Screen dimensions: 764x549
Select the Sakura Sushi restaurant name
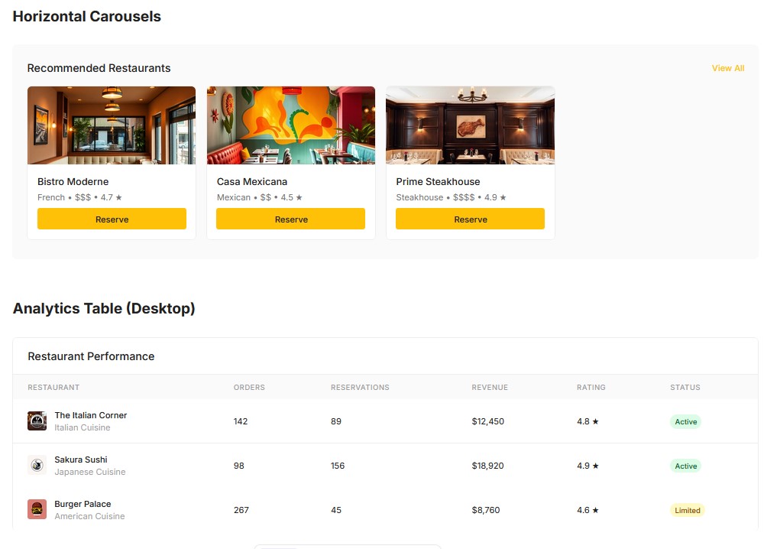pyautogui.click(x=81, y=460)
